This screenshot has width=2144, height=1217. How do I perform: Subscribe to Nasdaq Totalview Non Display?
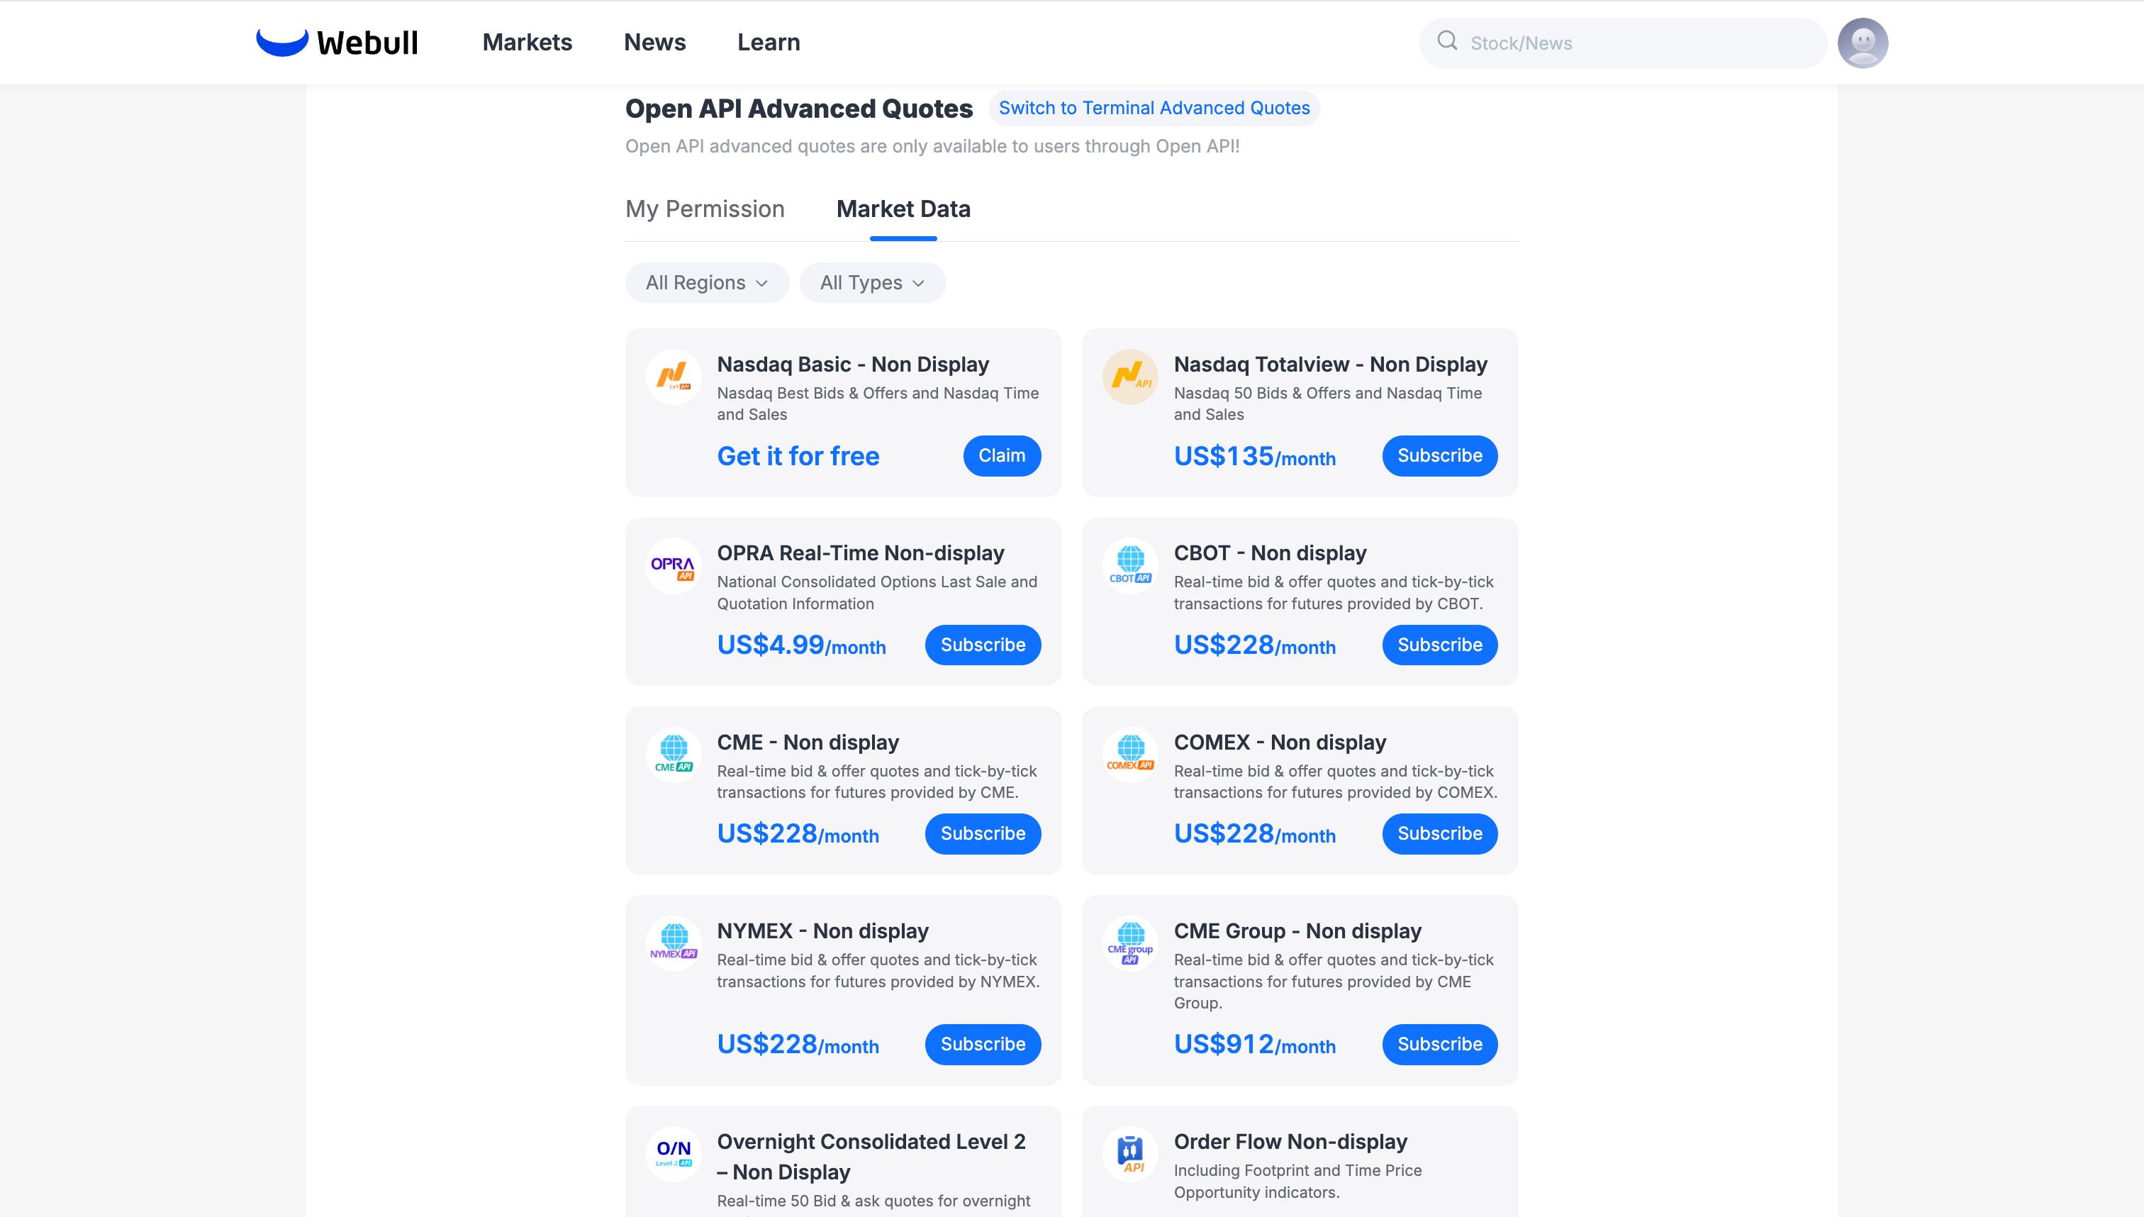(1440, 455)
